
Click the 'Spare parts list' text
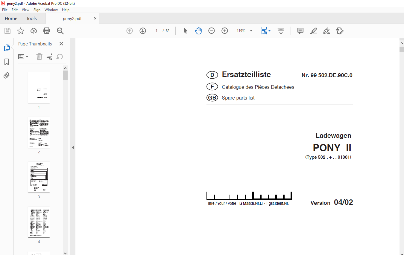238,98
